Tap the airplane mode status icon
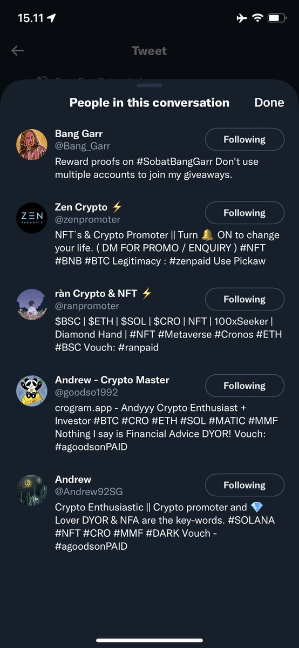Viewport: 299px width, 648px height. tap(241, 18)
